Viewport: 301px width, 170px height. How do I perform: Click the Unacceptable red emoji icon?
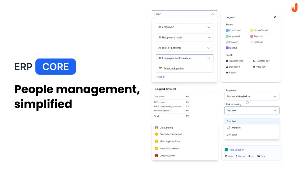tap(156, 156)
